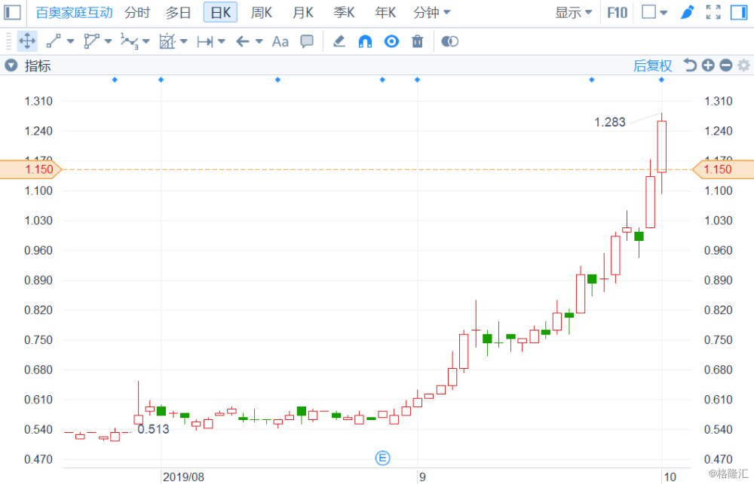Enter fullscreen chart mode
The height and width of the screenshot is (484, 754).
pyautogui.click(x=713, y=13)
